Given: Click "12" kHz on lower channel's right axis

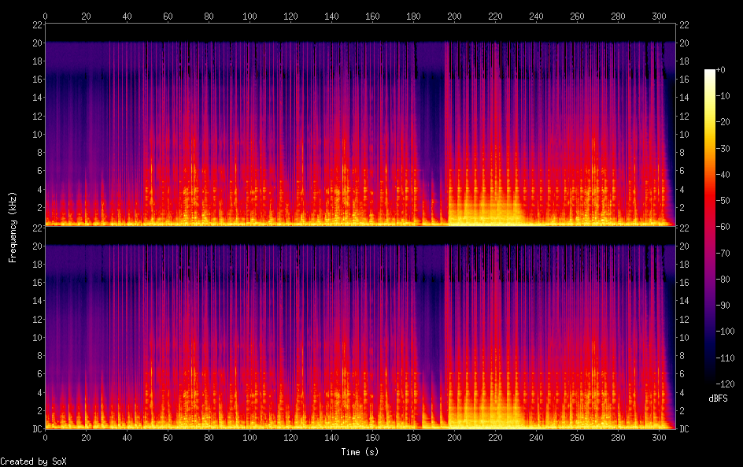Looking at the screenshot, I should (684, 320).
